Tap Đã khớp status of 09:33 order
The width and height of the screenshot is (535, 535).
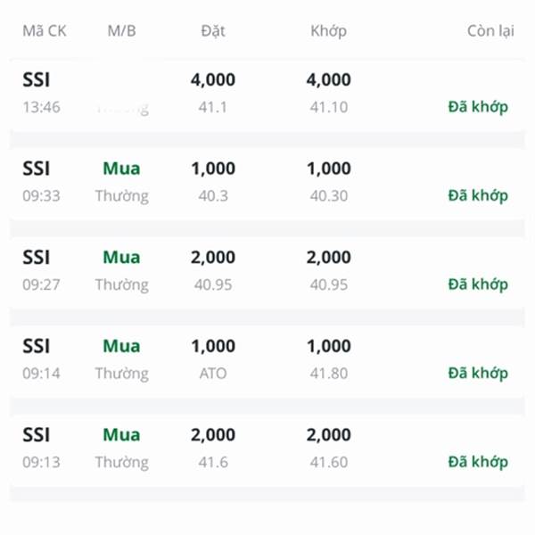point(478,196)
